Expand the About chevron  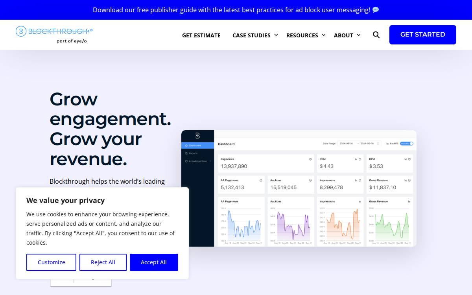(359, 35)
